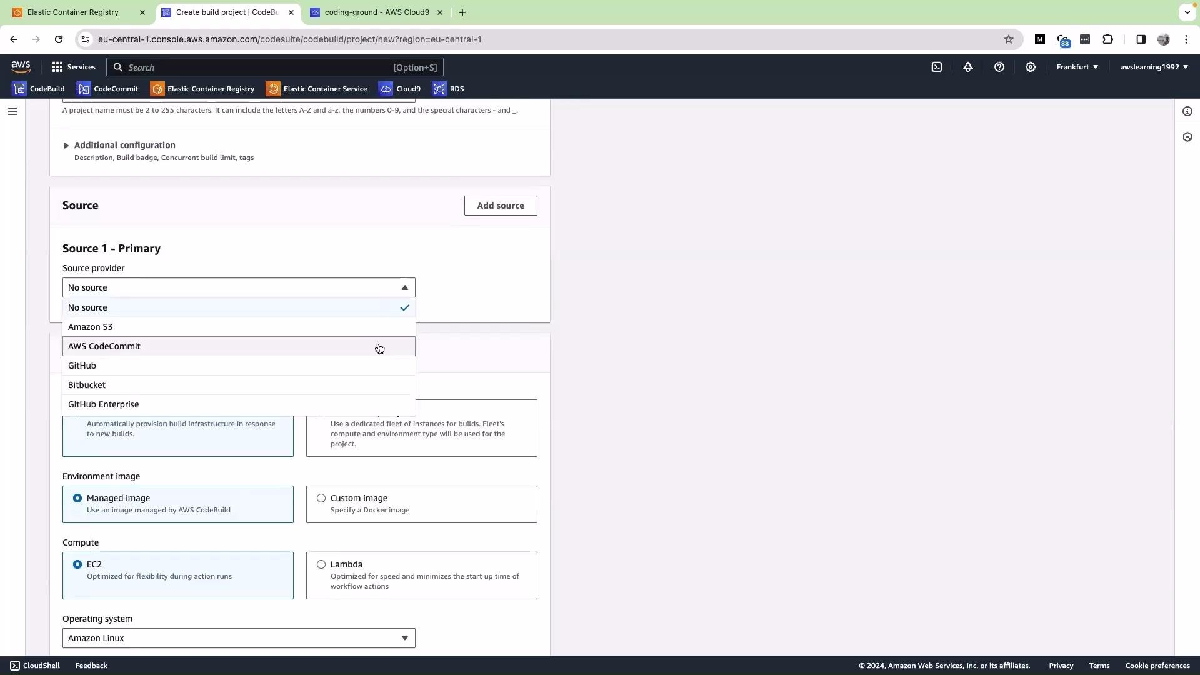Open the awslearning1992 account menu
1200x675 pixels.
(x=1154, y=67)
